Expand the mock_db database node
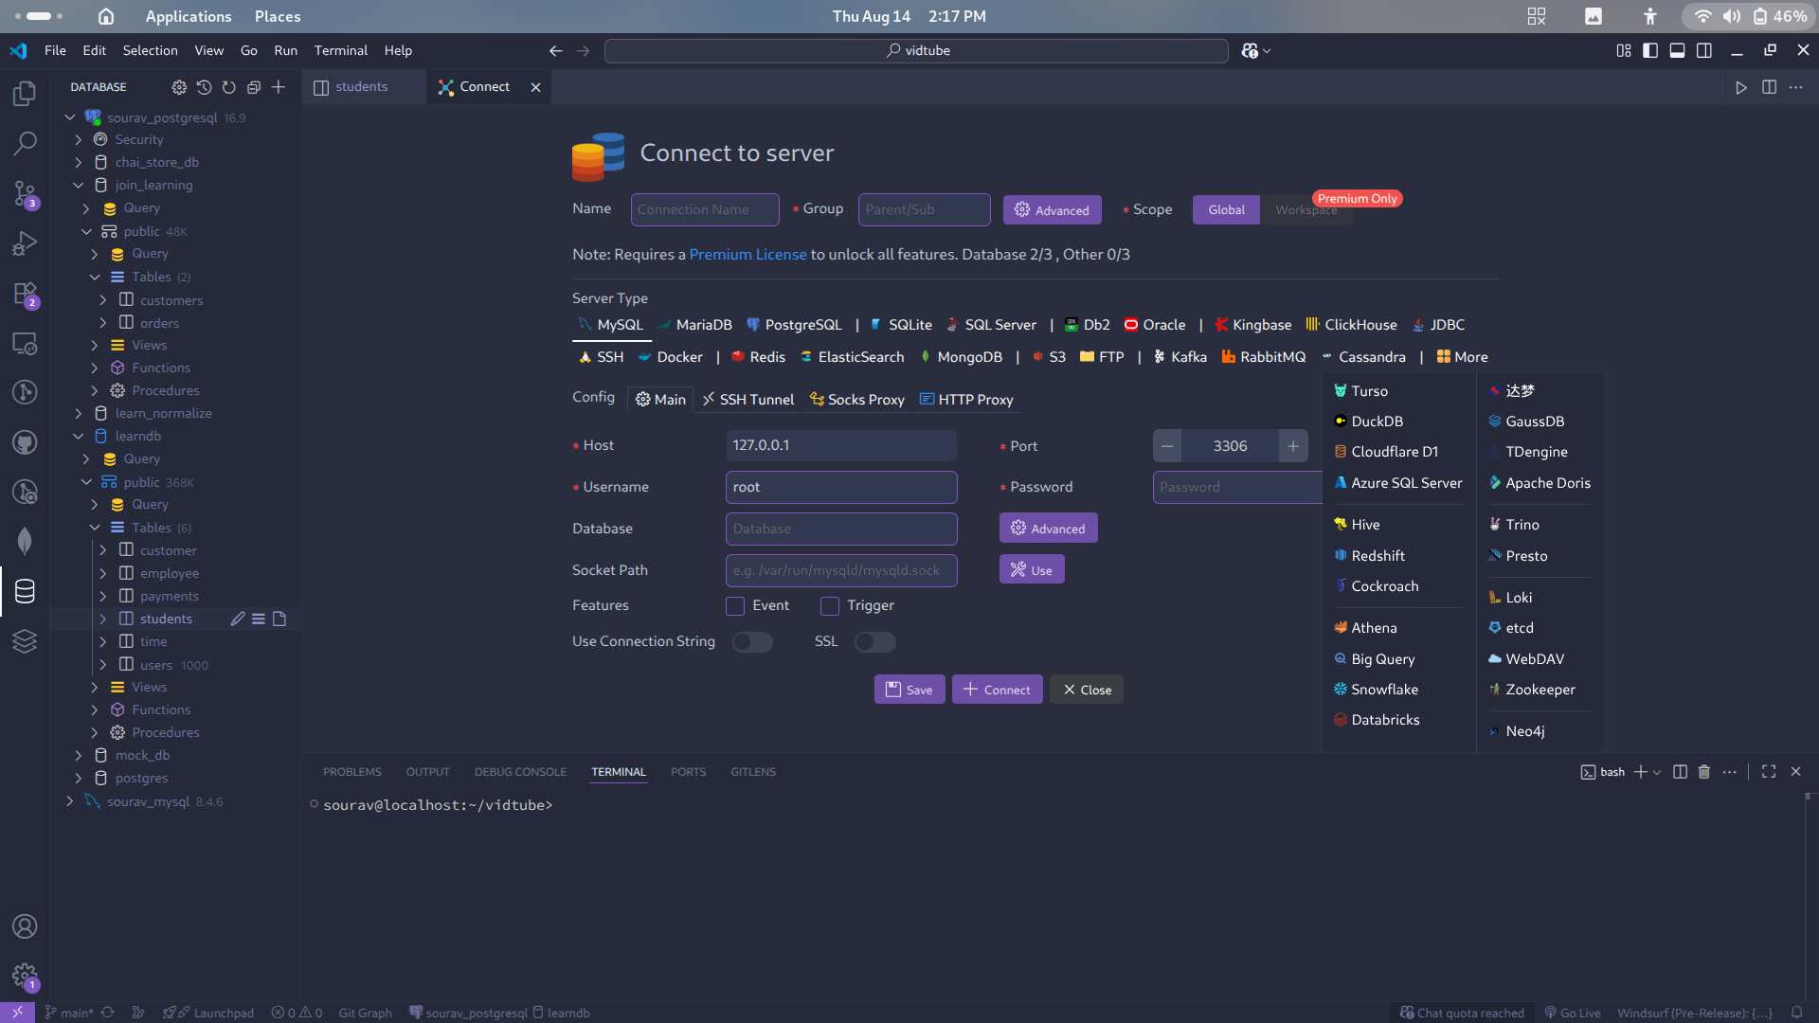The image size is (1819, 1023). pos(79,755)
